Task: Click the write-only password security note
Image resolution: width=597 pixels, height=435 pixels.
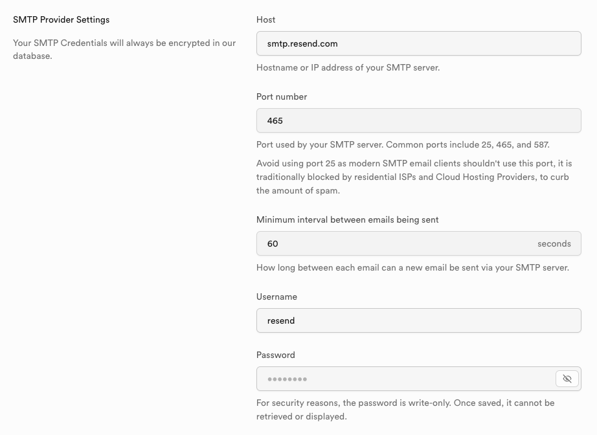Action: click(x=405, y=409)
